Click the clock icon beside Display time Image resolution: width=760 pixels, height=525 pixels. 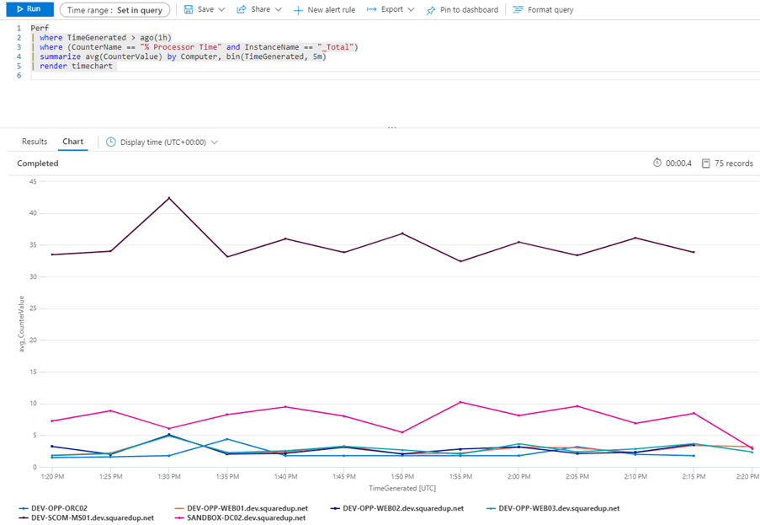(109, 142)
